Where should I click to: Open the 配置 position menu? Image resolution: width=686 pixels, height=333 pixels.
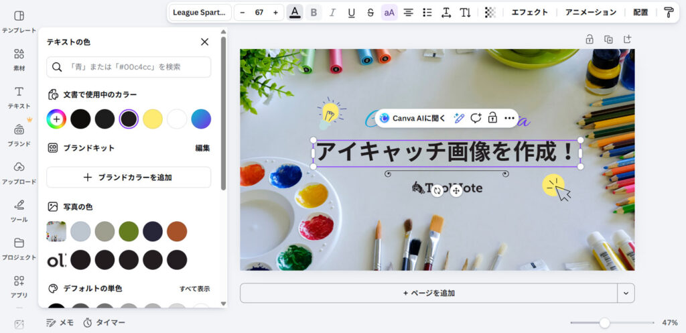(640, 12)
